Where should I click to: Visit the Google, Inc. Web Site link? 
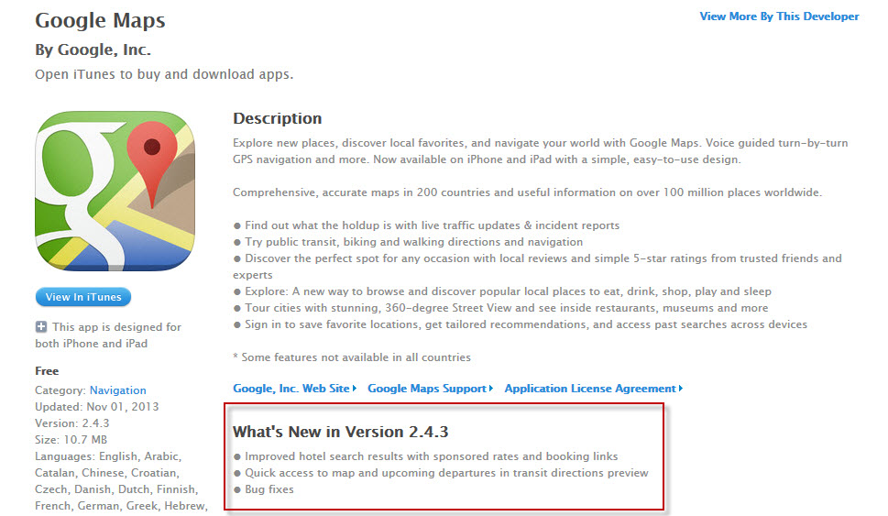pyautogui.click(x=291, y=389)
